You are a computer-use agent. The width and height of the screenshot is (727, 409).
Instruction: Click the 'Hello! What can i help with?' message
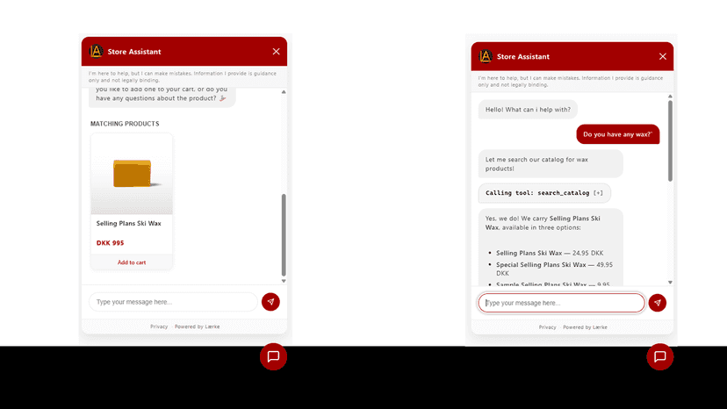click(528, 110)
